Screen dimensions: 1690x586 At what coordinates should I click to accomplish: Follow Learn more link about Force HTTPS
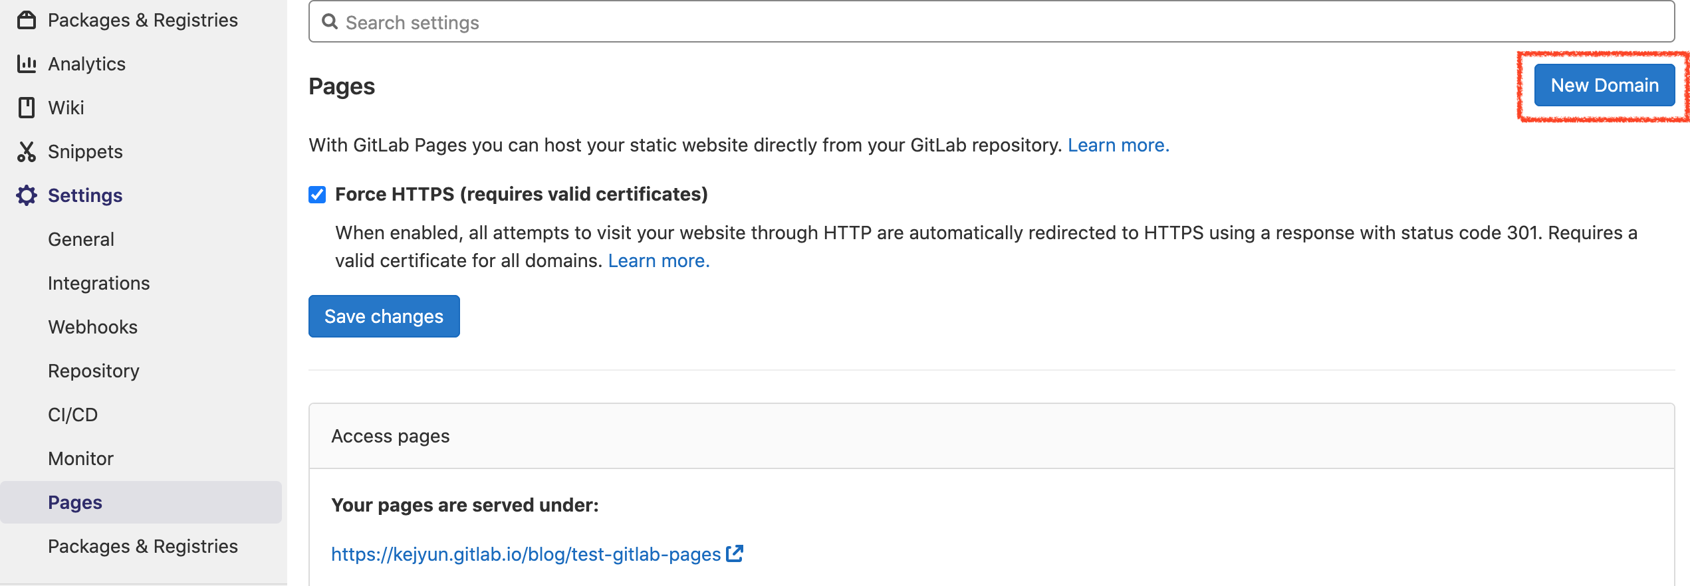659,260
